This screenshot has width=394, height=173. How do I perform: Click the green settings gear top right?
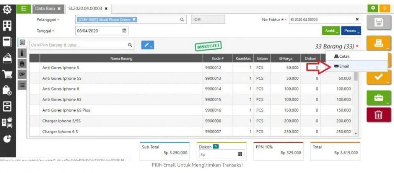pos(373,8)
